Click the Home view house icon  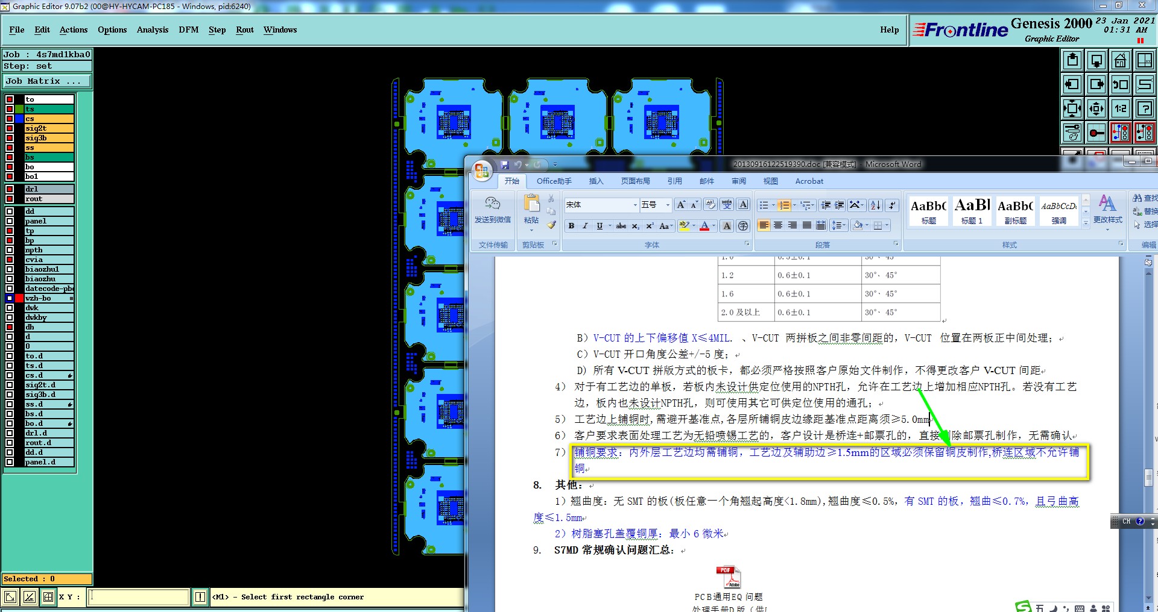pos(1121,60)
